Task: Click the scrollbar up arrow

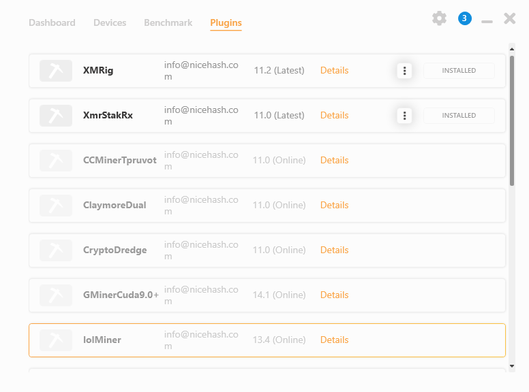Action: [512, 49]
